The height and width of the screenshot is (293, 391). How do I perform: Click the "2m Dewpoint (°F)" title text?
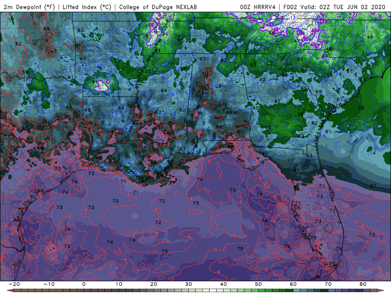[29, 7]
